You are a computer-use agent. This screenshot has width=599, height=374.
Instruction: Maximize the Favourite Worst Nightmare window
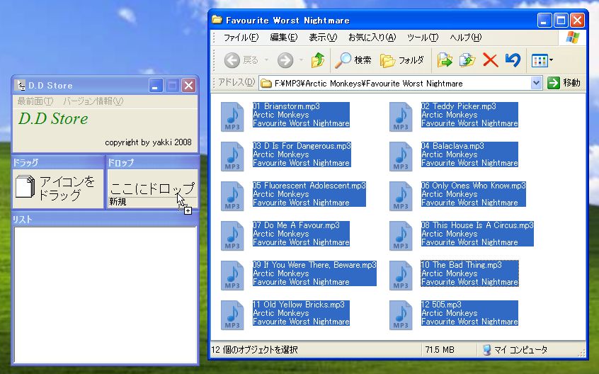[561, 21]
